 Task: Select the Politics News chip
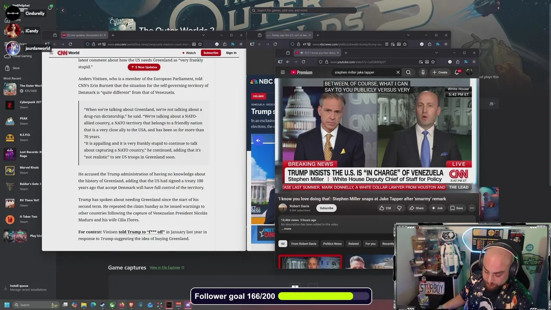click(332, 244)
